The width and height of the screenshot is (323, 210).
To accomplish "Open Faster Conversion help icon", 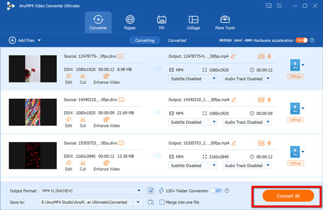I will click(x=227, y=191).
